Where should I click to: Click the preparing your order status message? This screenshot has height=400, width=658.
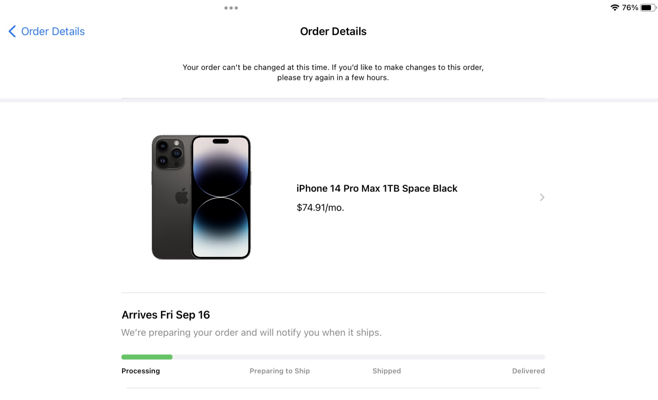(251, 333)
